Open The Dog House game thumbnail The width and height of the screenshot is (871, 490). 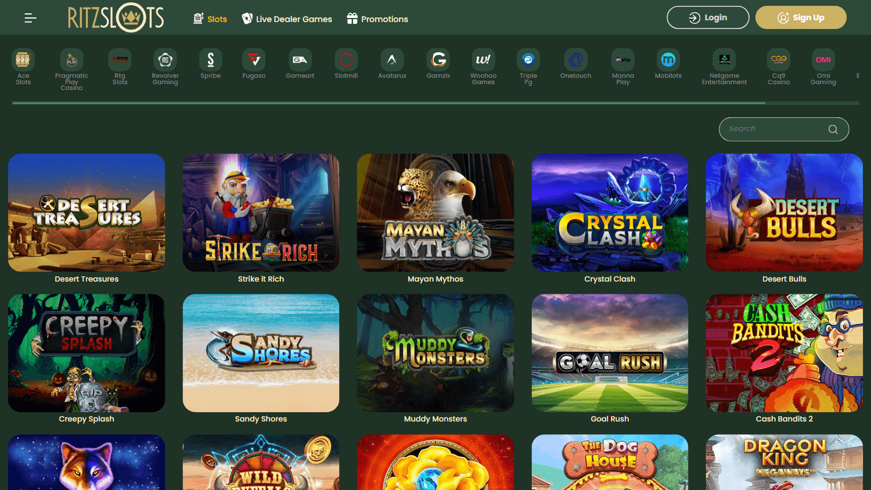pyautogui.click(x=610, y=462)
